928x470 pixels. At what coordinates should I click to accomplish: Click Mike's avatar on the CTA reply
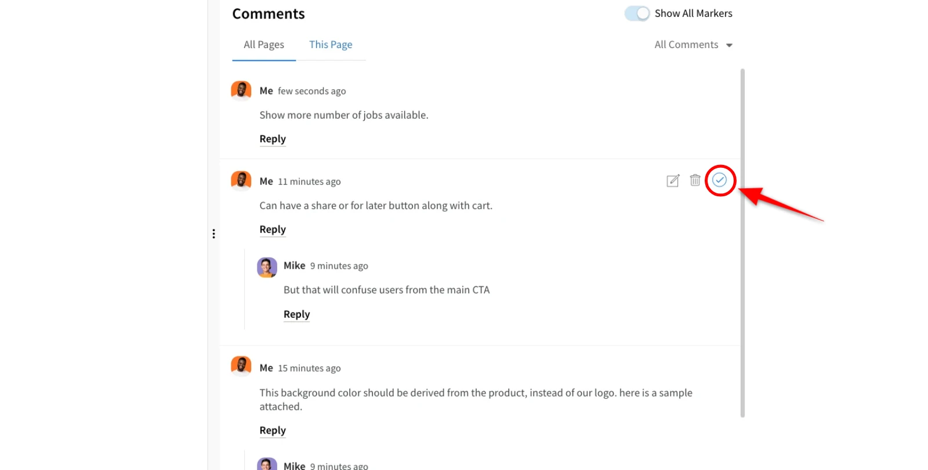(x=267, y=267)
